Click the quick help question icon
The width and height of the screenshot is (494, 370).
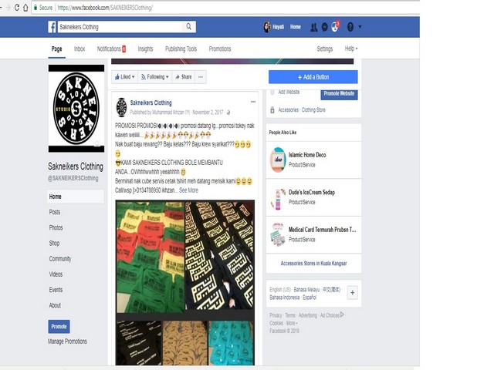tap(350, 28)
